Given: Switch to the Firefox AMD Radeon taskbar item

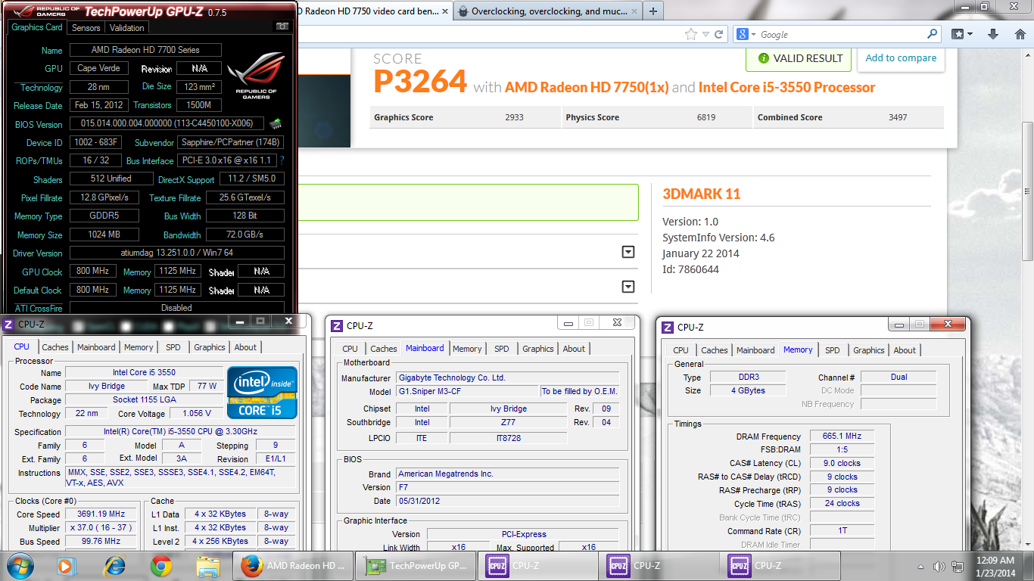Looking at the screenshot, I should (294, 566).
